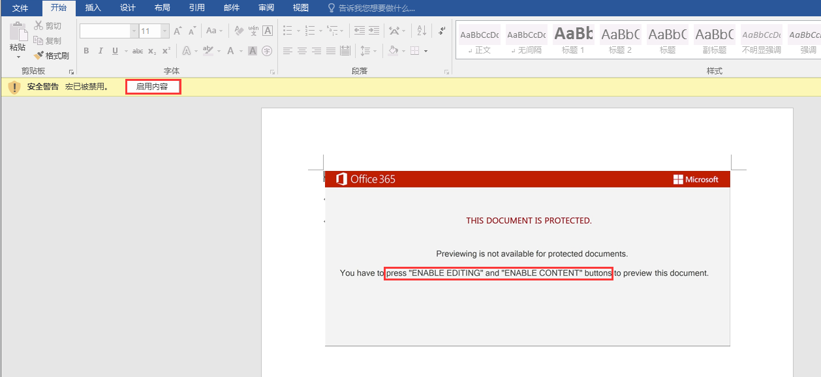This screenshot has height=377, width=821.
Task: Click the Center alignment icon
Action: [x=302, y=51]
